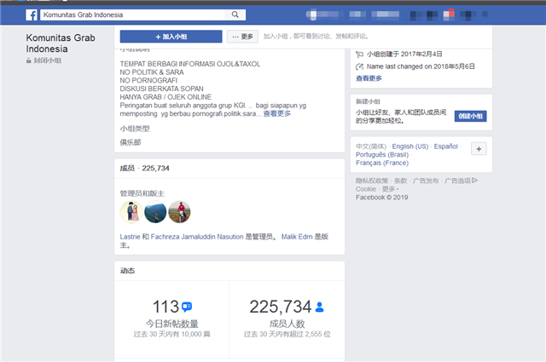Click the plus button for more languages

tap(479, 149)
